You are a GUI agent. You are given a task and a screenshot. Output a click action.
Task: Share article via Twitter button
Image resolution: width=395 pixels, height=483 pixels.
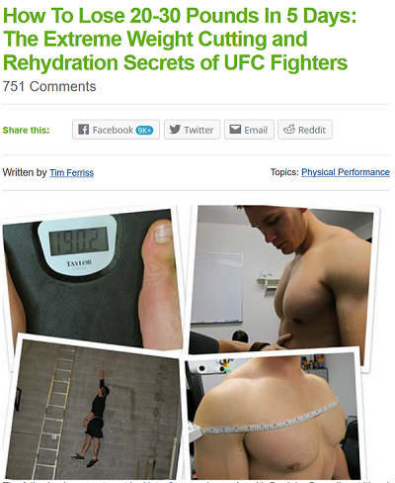tap(192, 130)
